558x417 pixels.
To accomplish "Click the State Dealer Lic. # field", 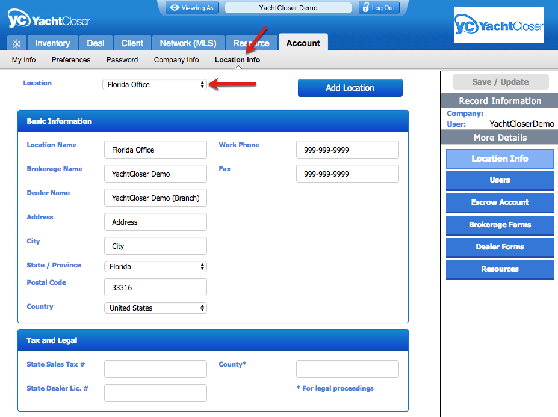I will click(155, 393).
